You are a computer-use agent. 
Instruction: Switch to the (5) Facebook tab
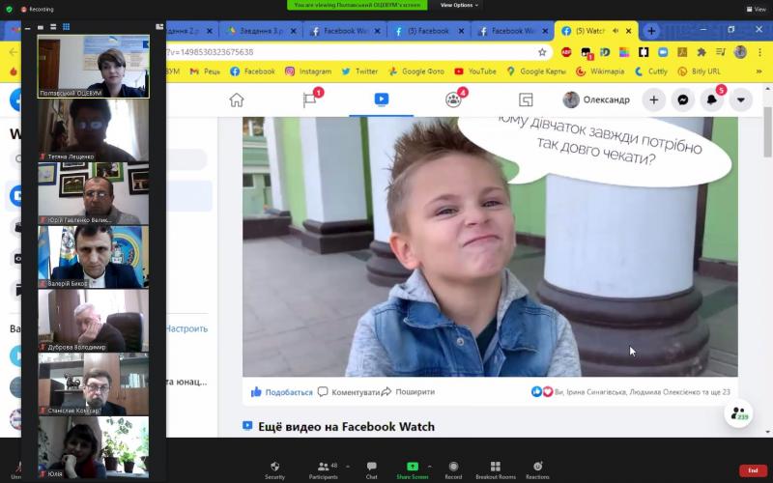428,31
